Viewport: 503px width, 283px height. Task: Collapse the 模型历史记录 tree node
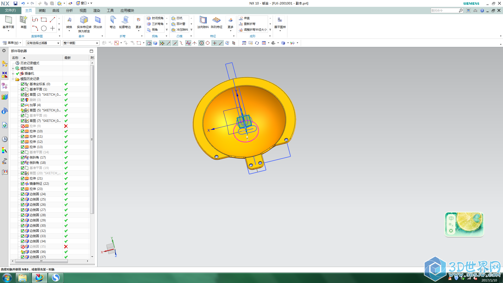13,79
